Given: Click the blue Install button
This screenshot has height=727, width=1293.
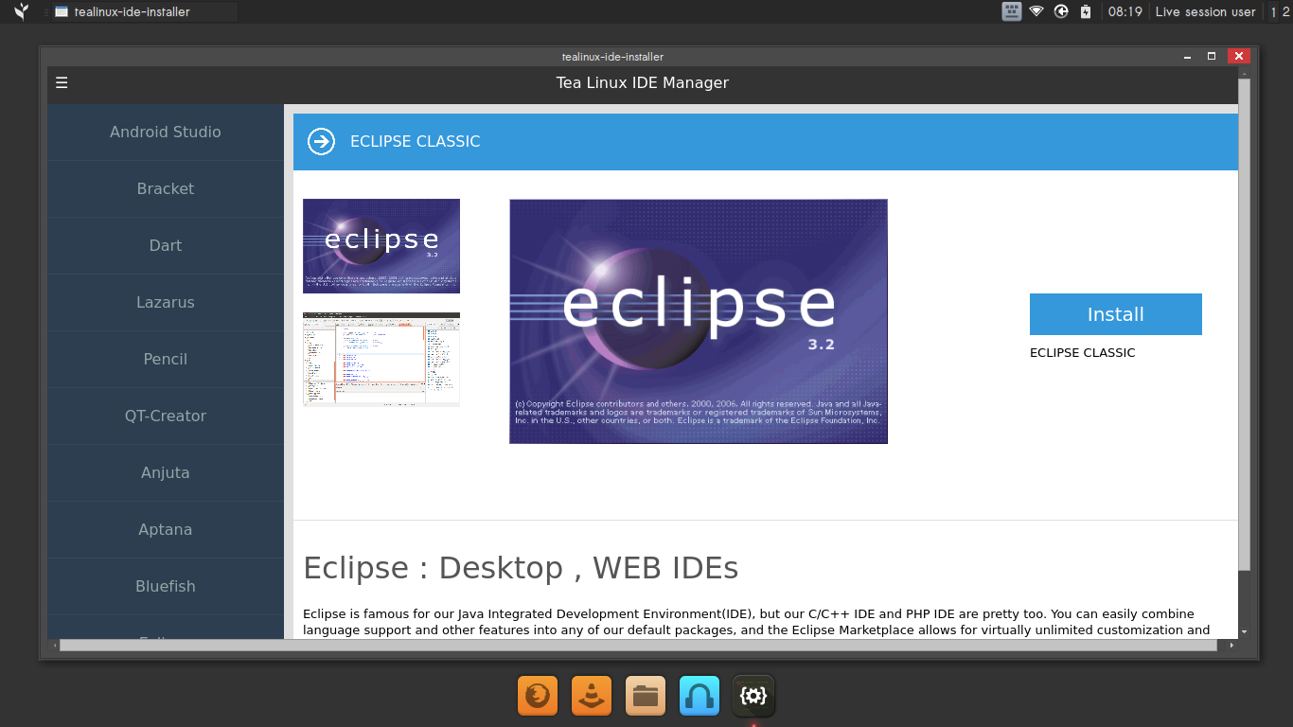Looking at the screenshot, I should 1116,314.
